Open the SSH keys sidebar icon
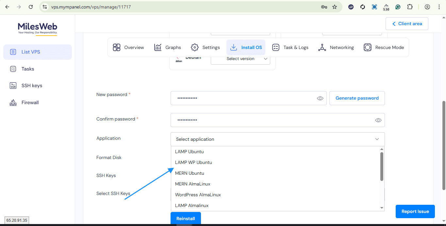Viewport: 446px width, 226px height. 13,86
